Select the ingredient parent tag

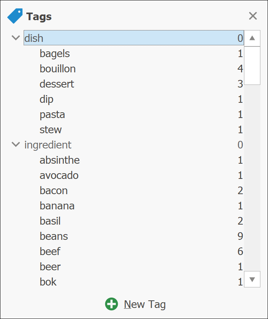pos(134,145)
